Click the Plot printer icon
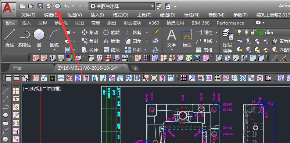Screen dimensions: 290x143 (x=58, y=6)
